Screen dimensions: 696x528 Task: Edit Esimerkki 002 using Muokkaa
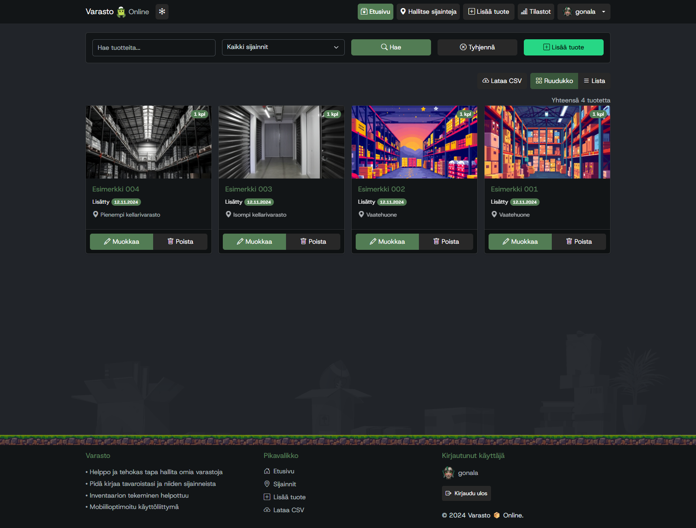[x=387, y=242]
